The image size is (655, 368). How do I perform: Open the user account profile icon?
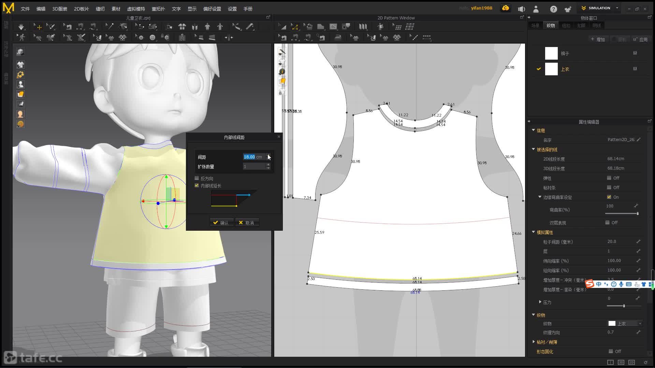[536, 9]
